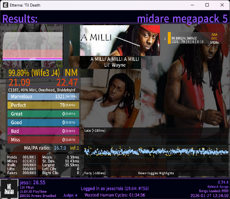Viewport: 230px width, 199px height.
Task: Click the Marvelous judgment bar
Action: pos(43,97)
